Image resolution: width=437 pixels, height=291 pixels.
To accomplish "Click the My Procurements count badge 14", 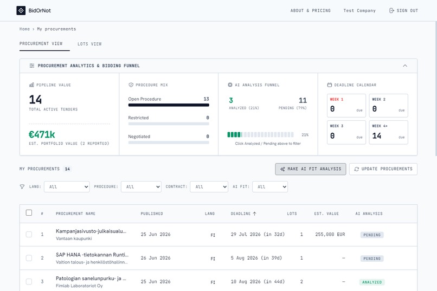I will [x=67, y=169].
